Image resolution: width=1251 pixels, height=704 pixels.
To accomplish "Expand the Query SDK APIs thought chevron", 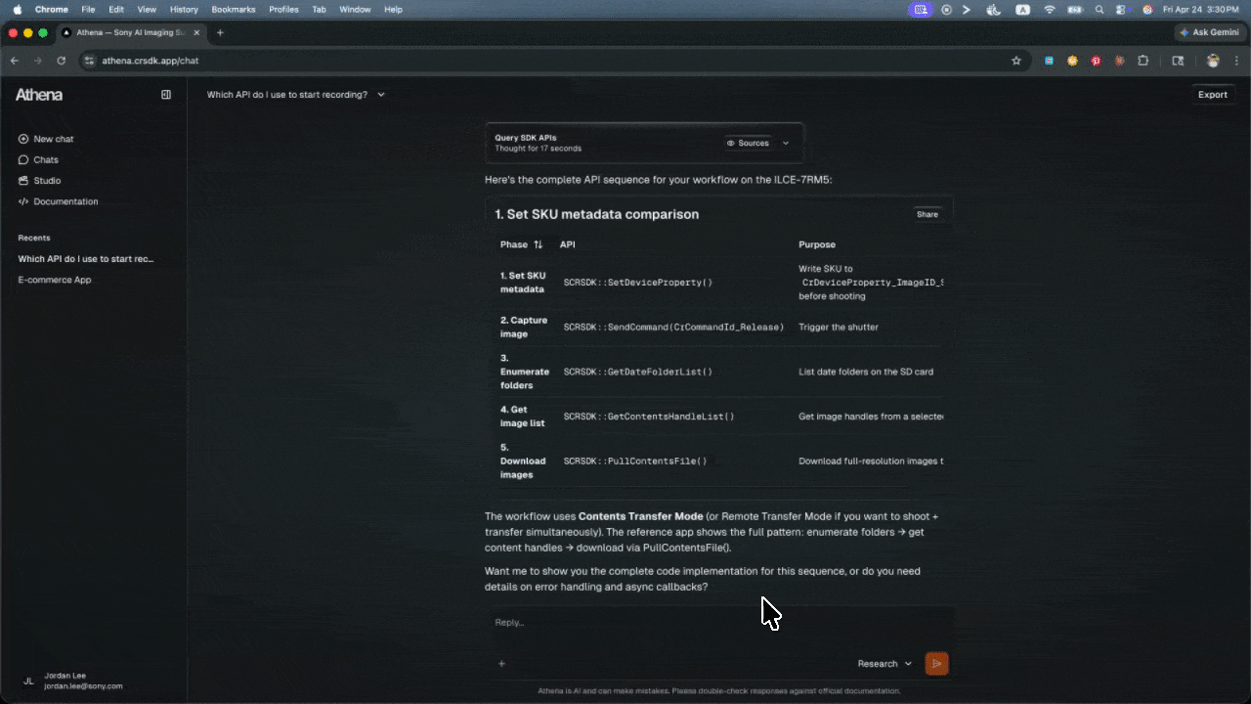I will pos(786,143).
